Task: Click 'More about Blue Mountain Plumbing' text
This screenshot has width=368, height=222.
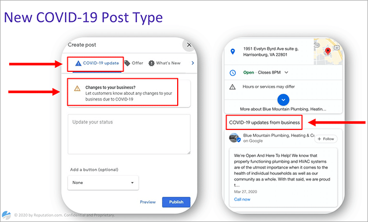Action: tap(283, 109)
